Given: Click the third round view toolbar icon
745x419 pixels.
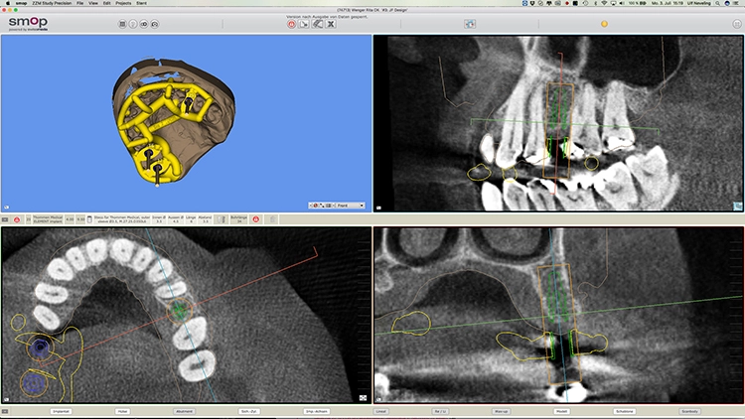Looking at the screenshot, I should coord(144,24).
